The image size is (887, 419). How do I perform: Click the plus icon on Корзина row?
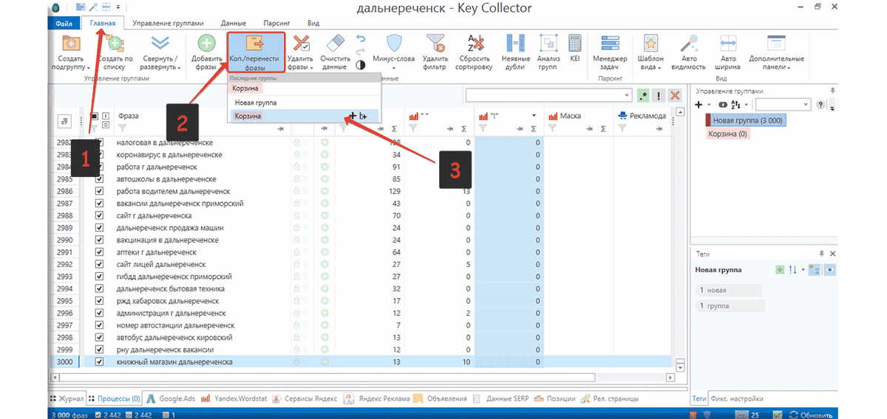pos(353,116)
